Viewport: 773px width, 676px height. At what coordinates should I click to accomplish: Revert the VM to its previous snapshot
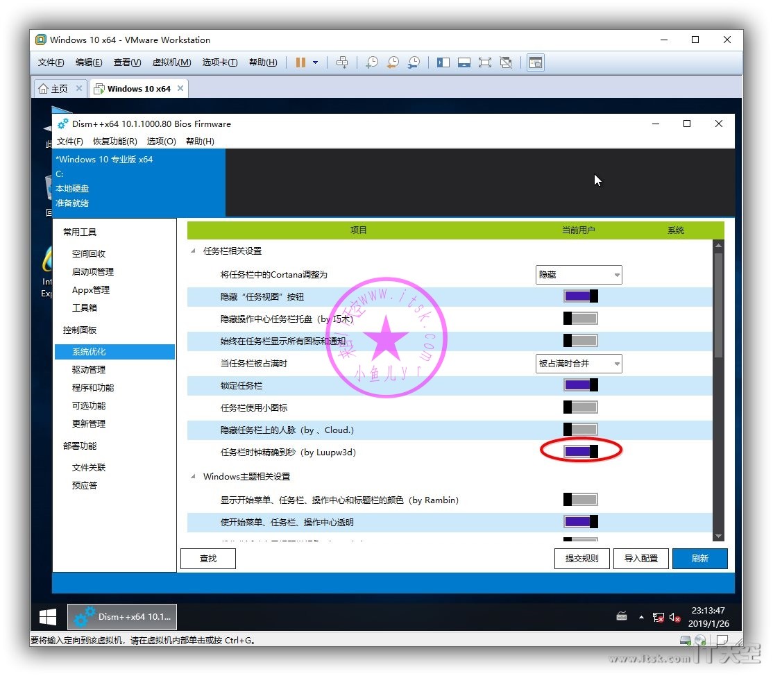pos(393,62)
